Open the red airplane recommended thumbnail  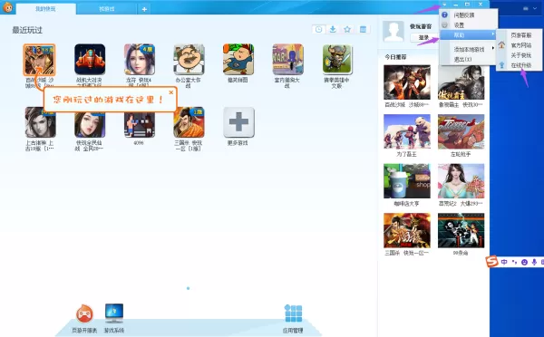461,131
